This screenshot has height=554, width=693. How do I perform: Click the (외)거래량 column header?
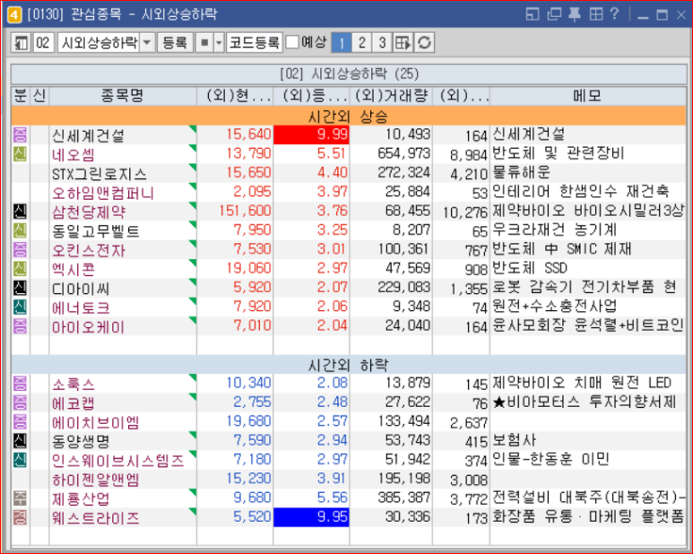click(x=391, y=96)
